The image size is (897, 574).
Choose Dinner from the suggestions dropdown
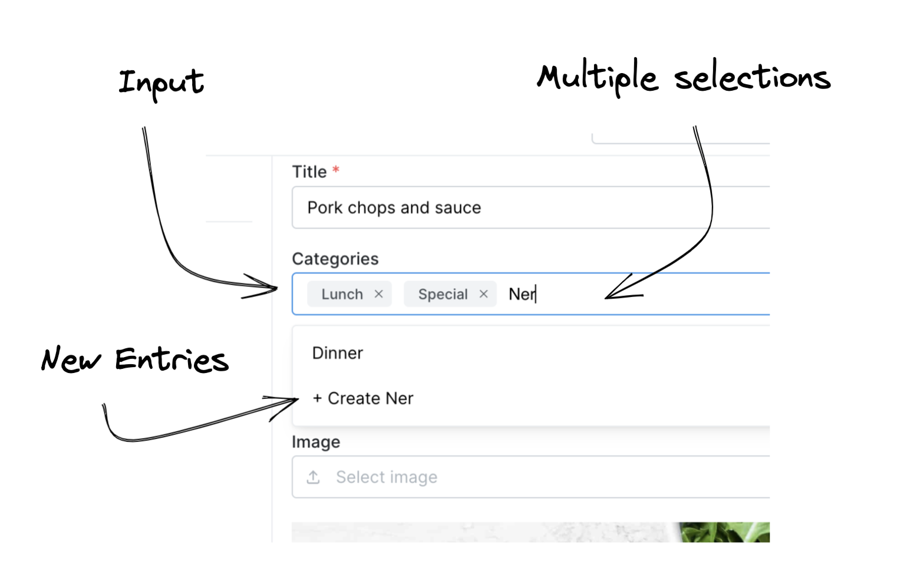coord(337,352)
